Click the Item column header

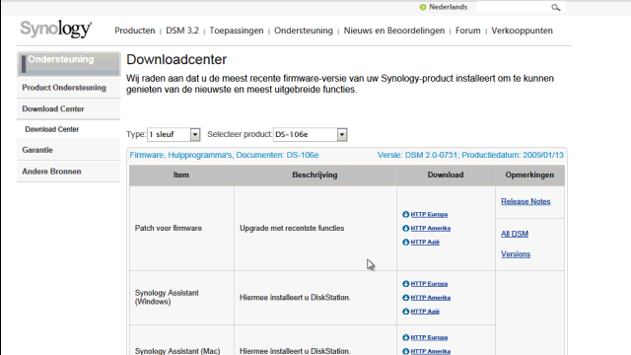181,176
